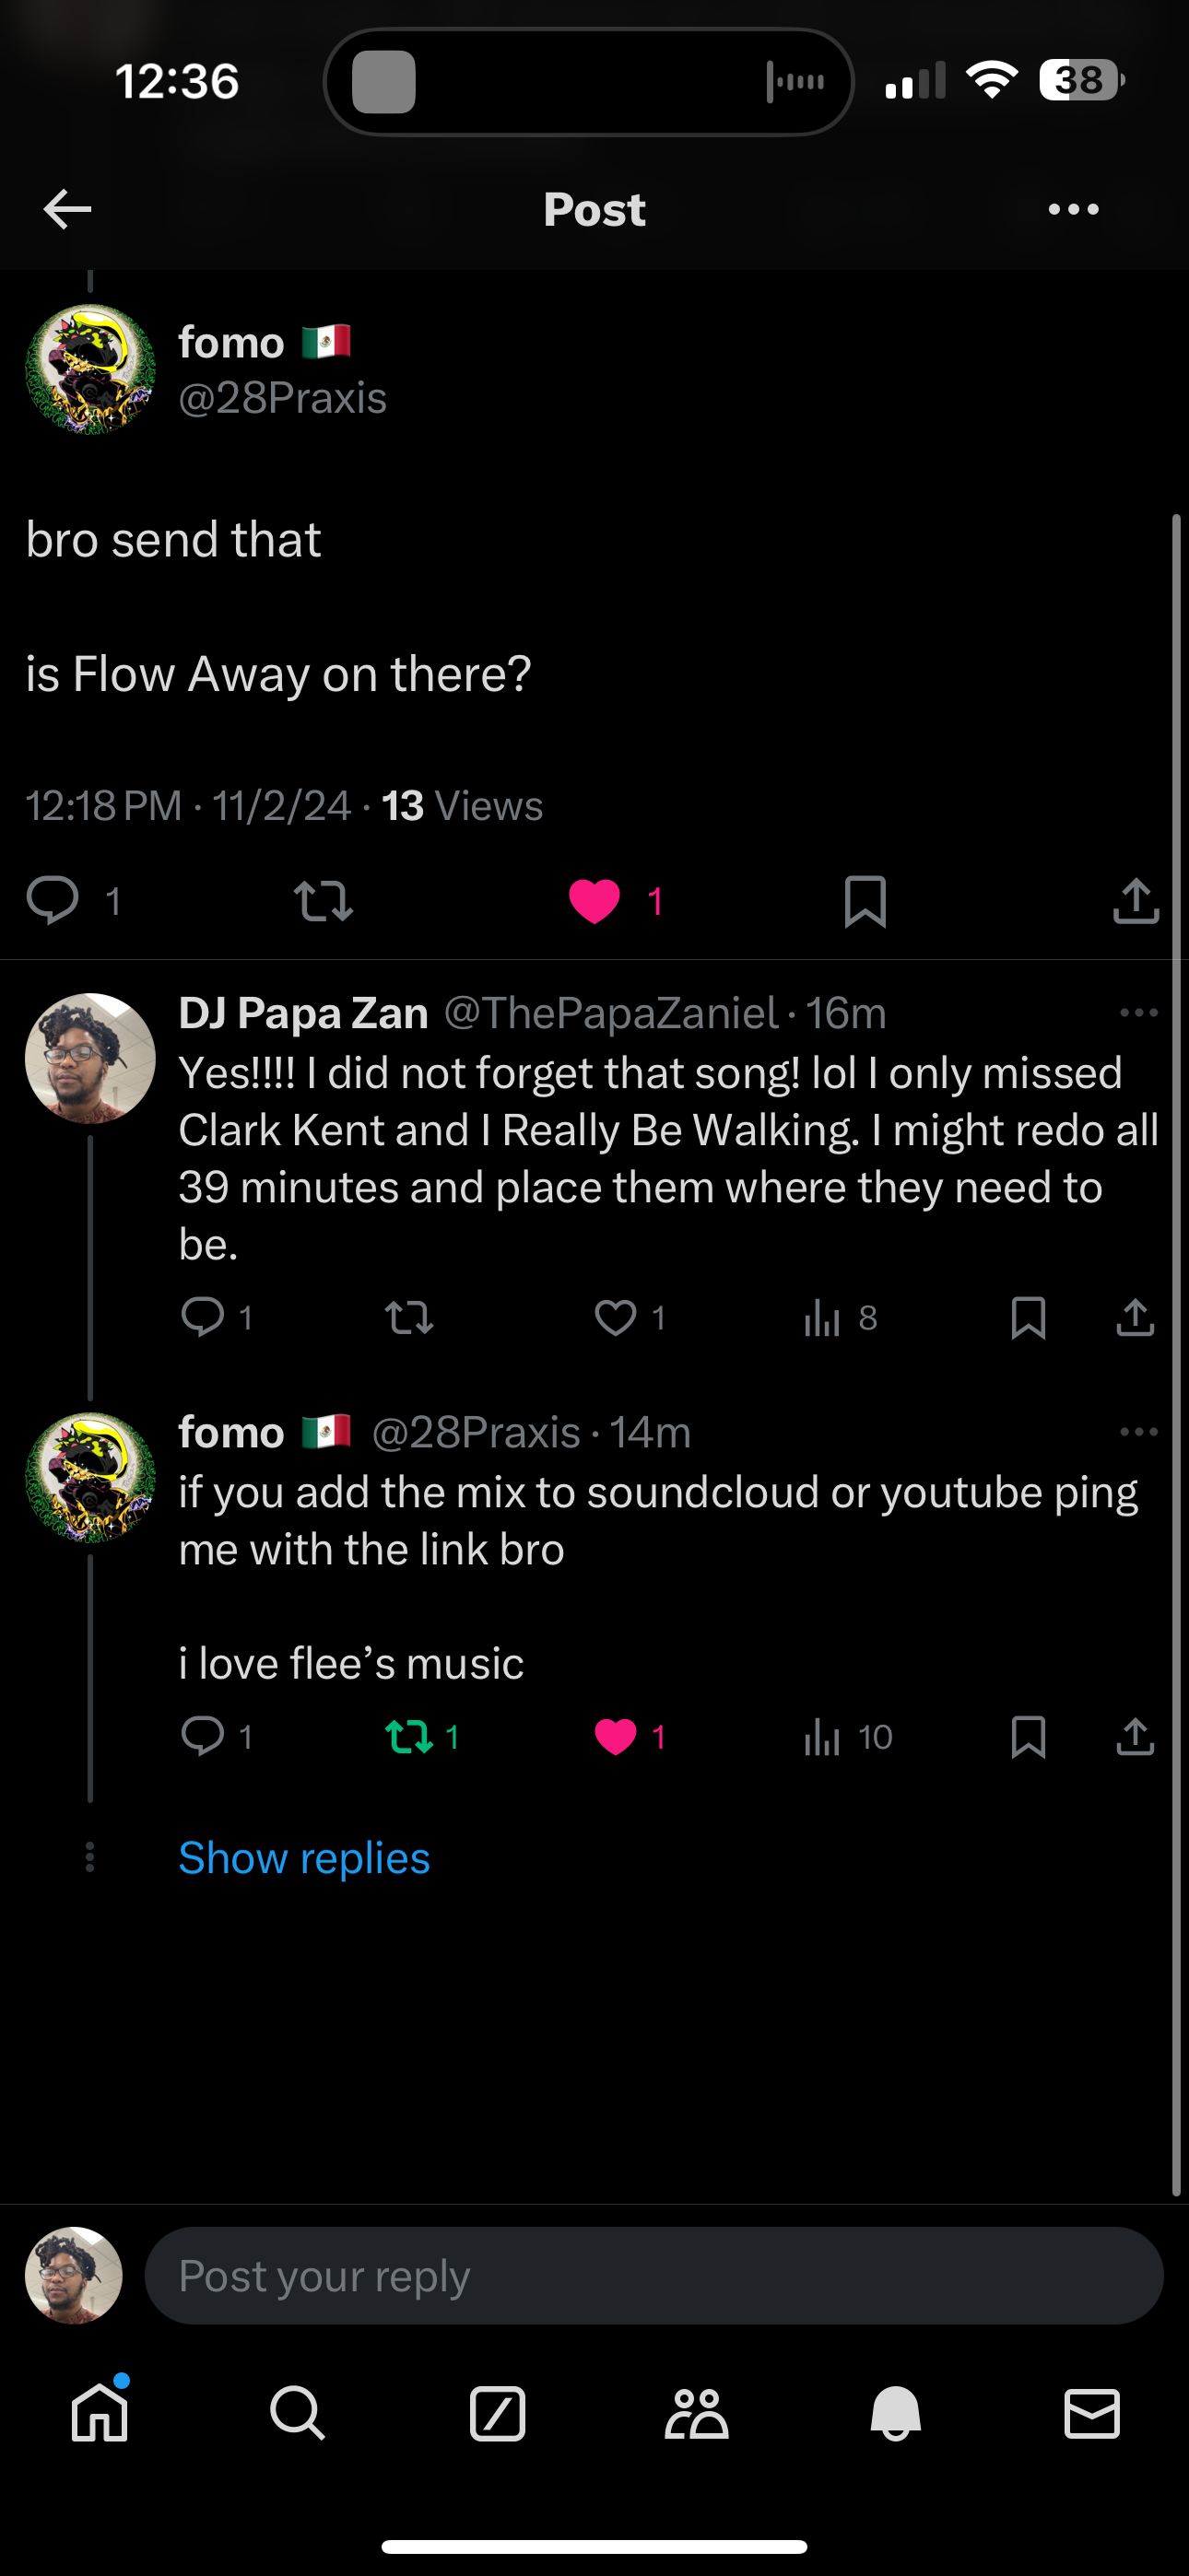Open the three-dot post options menu
Viewport: 1189px width, 2576px height.
coord(1073,209)
